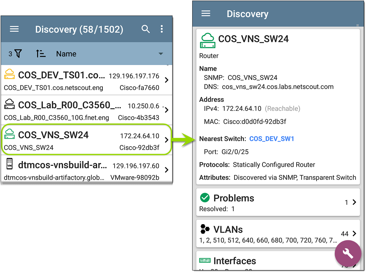Open the three-dot overflow menu
366x272 pixels.
click(x=161, y=29)
